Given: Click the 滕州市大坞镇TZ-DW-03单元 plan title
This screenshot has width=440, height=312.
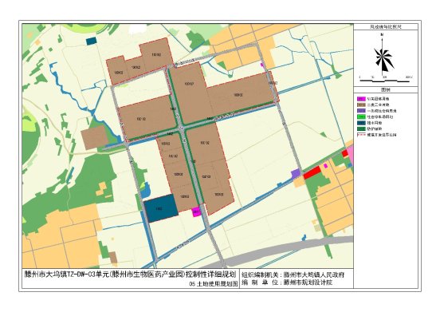Looking at the screenshot, I should click(x=131, y=274).
